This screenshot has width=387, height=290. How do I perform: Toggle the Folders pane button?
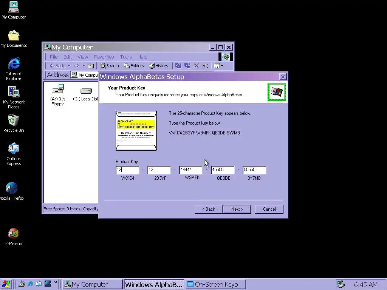pos(134,66)
